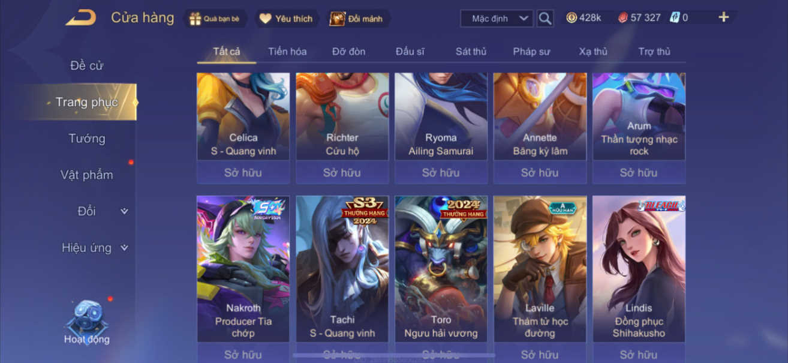This screenshot has height=363, width=788.
Task: Tap the Toro Ngưu hải vương thumbnail
Action: click(x=441, y=269)
